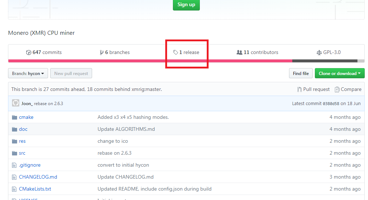Open the latest commit 0380d58 hash
Viewport: 368px width, 200px height.
click(331, 104)
